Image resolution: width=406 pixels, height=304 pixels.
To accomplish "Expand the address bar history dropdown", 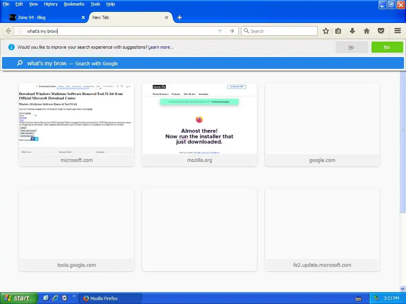I will pos(220,31).
